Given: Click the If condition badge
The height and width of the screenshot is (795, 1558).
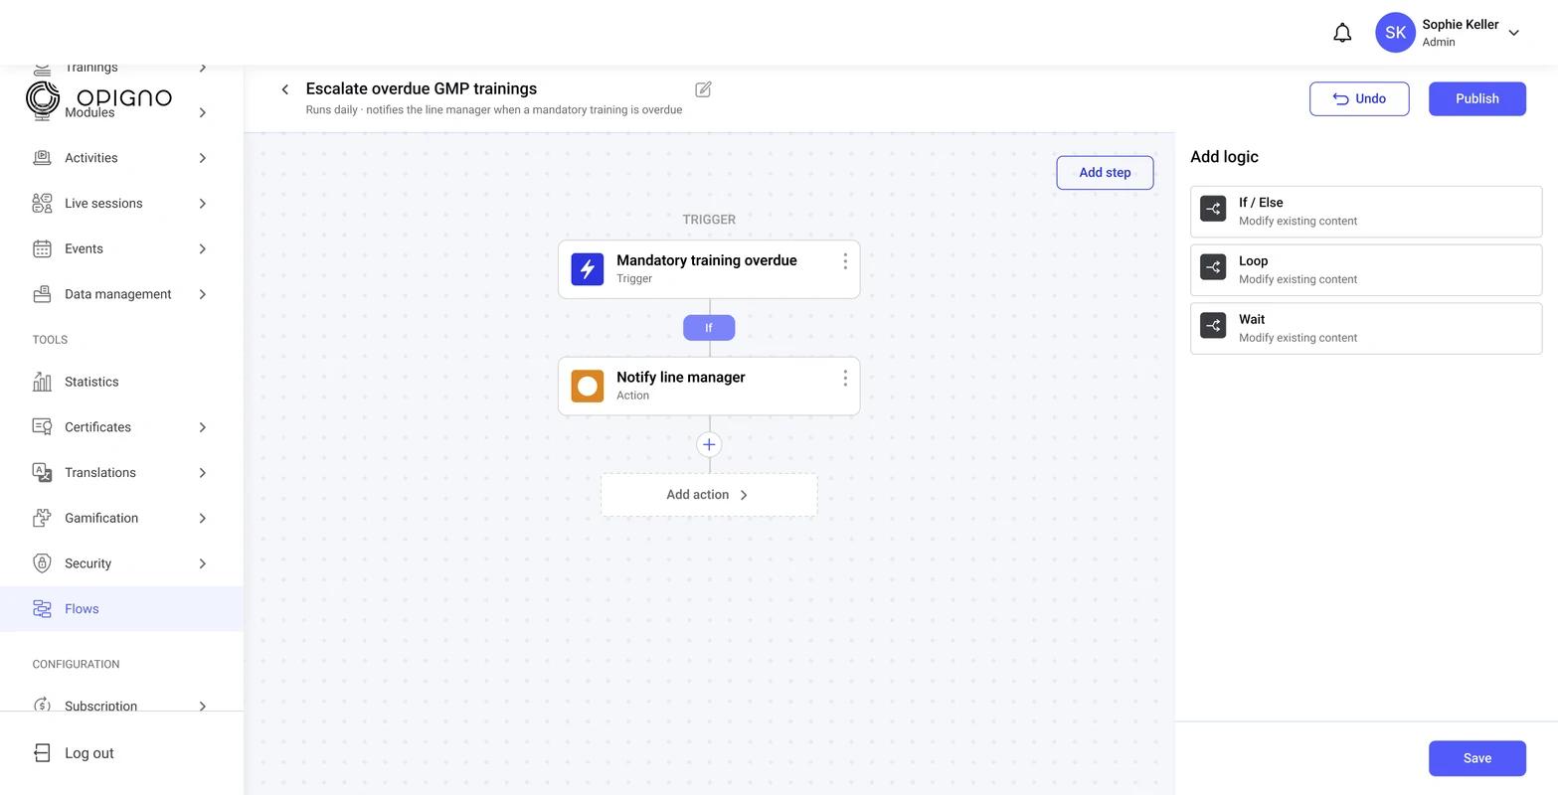Looking at the screenshot, I should (x=709, y=328).
